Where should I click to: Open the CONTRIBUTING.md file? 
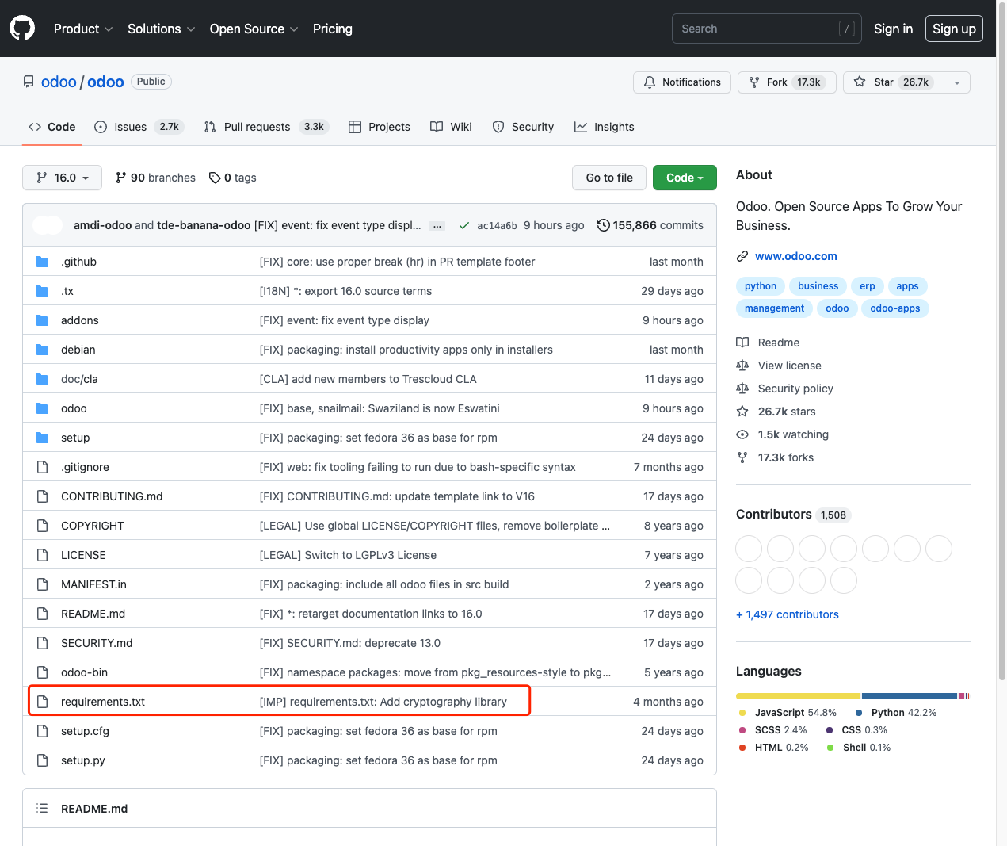pos(112,496)
